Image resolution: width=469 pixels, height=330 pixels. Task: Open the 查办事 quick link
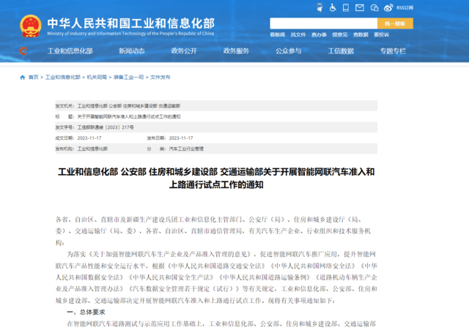click(319, 34)
